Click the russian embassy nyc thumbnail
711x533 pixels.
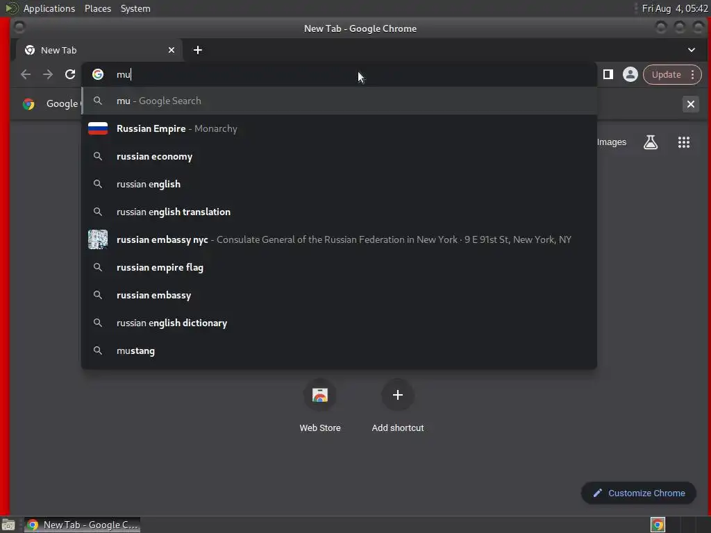point(98,239)
